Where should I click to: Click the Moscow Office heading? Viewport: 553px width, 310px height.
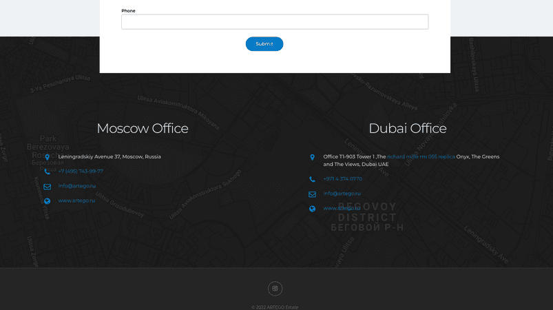tap(143, 128)
